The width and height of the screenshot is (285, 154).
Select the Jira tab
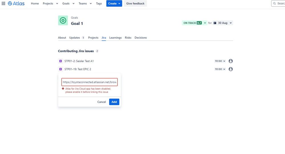pos(104,38)
